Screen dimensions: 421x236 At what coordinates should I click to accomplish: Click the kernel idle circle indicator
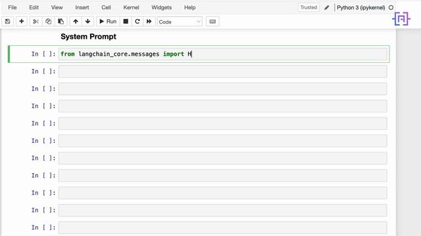coord(391,8)
